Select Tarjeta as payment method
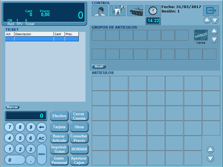 59,127
